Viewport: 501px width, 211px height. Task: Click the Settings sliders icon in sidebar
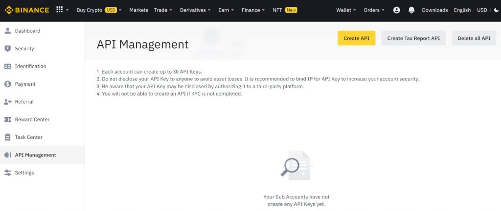(7, 173)
